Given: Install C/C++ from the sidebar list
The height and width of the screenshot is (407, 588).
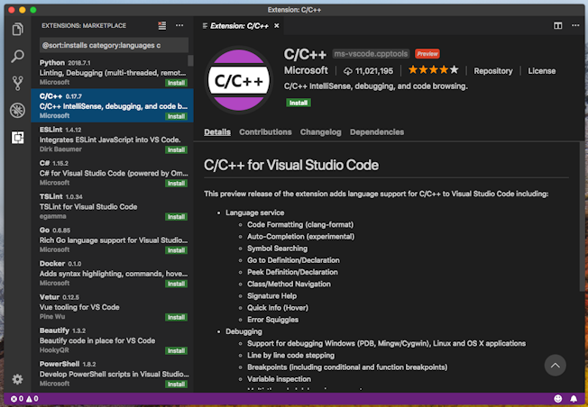Looking at the screenshot, I should point(176,116).
